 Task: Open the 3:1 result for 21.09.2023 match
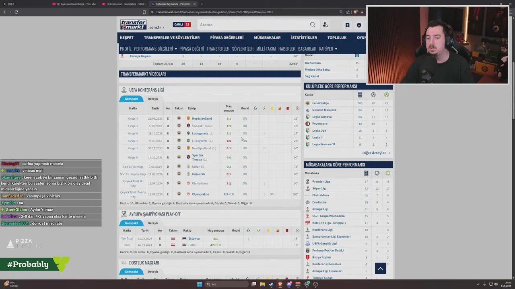229,118
